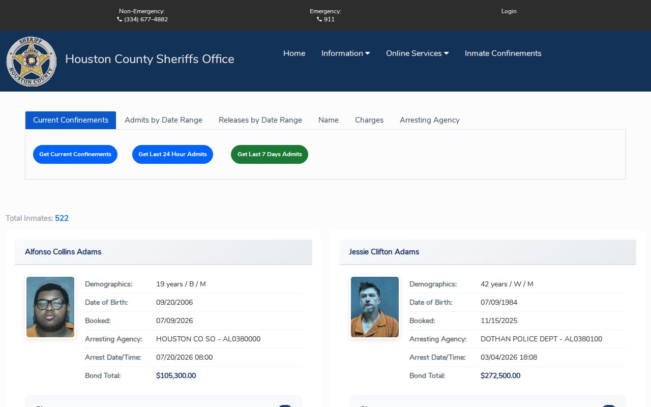
Task: Click the name Alfonso Collins Adams
Action: (63, 252)
